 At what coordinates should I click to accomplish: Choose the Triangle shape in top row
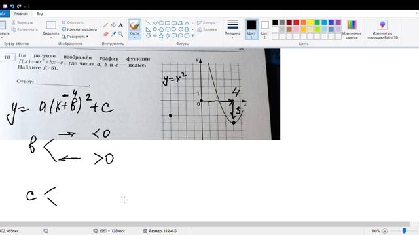187,23
